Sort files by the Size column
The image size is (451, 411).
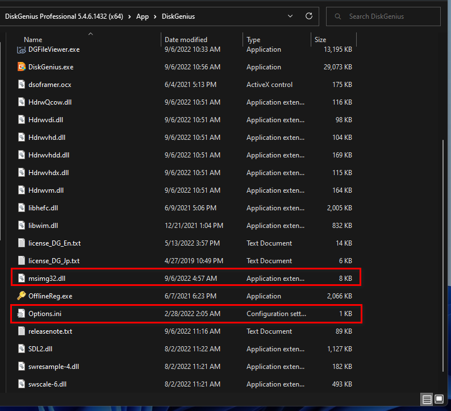(320, 39)
